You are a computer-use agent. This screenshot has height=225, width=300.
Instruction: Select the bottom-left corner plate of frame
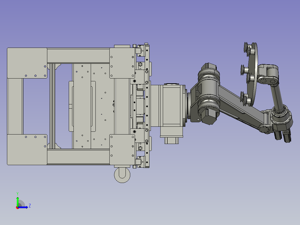pos(27,150)
